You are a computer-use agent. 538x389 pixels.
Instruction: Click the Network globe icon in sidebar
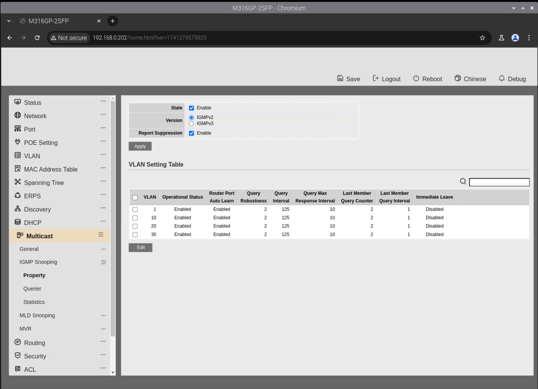18,115
